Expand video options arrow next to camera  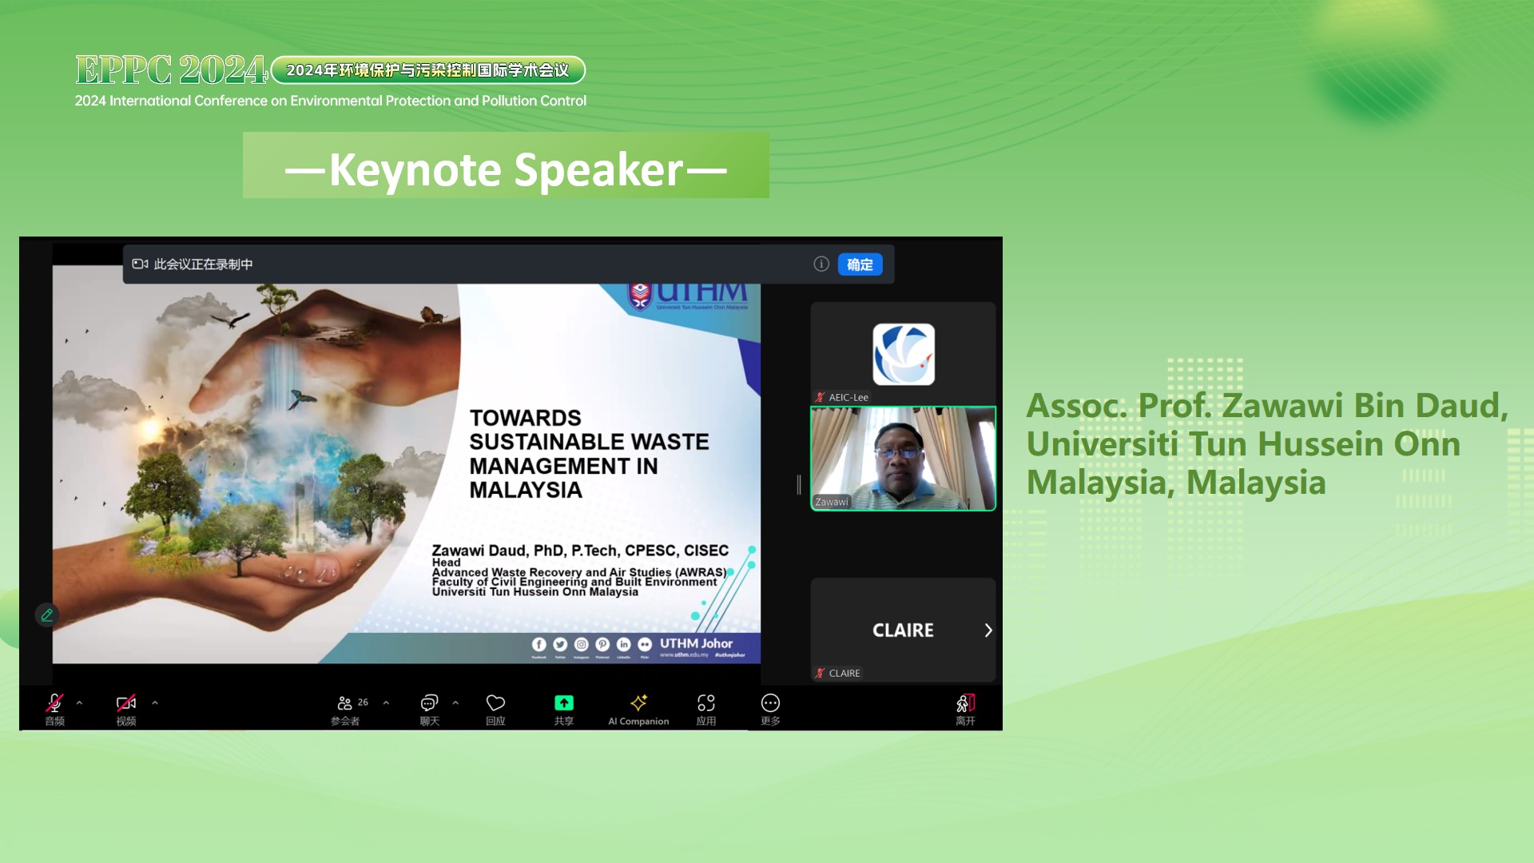pos(155,703)
